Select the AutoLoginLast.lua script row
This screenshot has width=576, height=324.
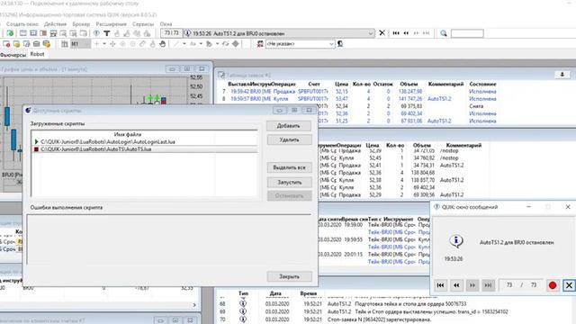coord(145,142)
